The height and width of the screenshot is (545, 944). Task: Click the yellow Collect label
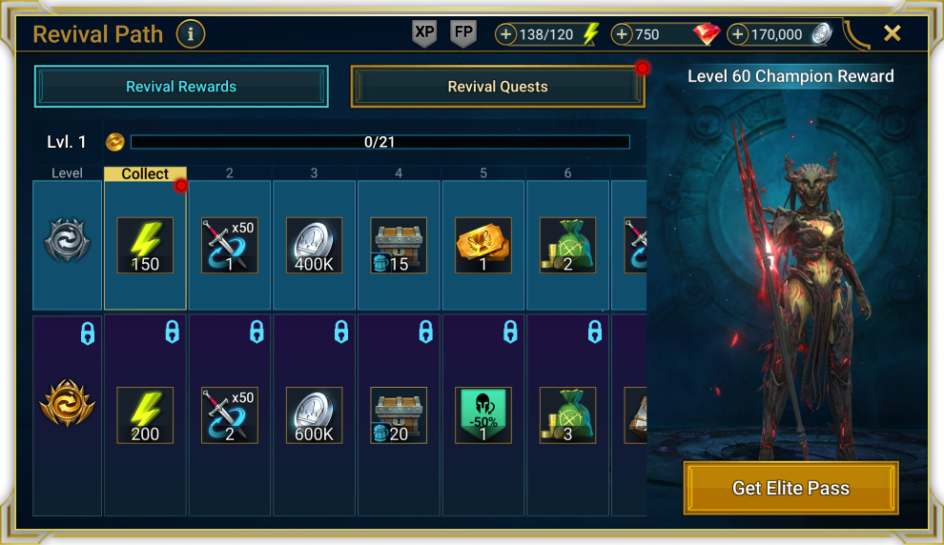point(145,173)
